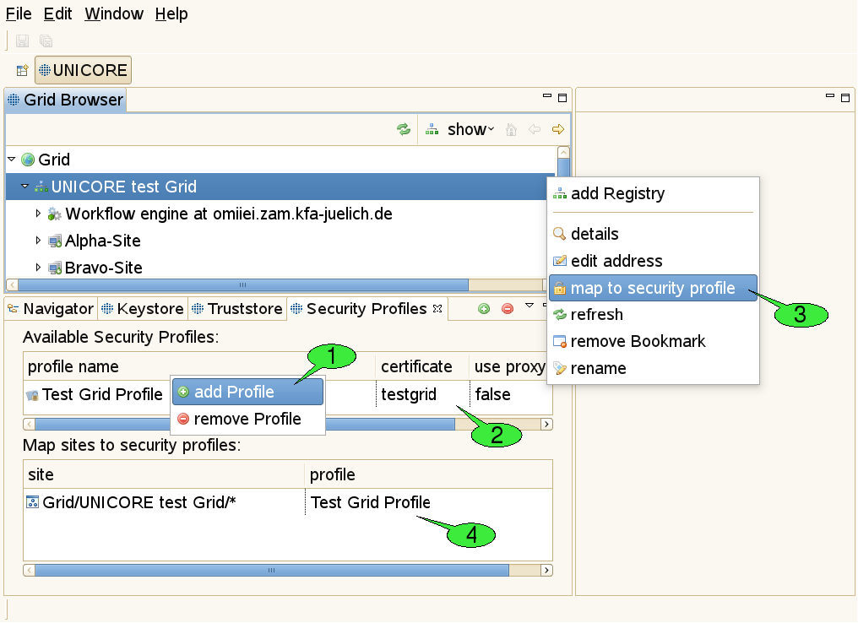This screenshot has height=623, width=858.
Task: Open the Edit menu
Action: [x=57, y=14]
